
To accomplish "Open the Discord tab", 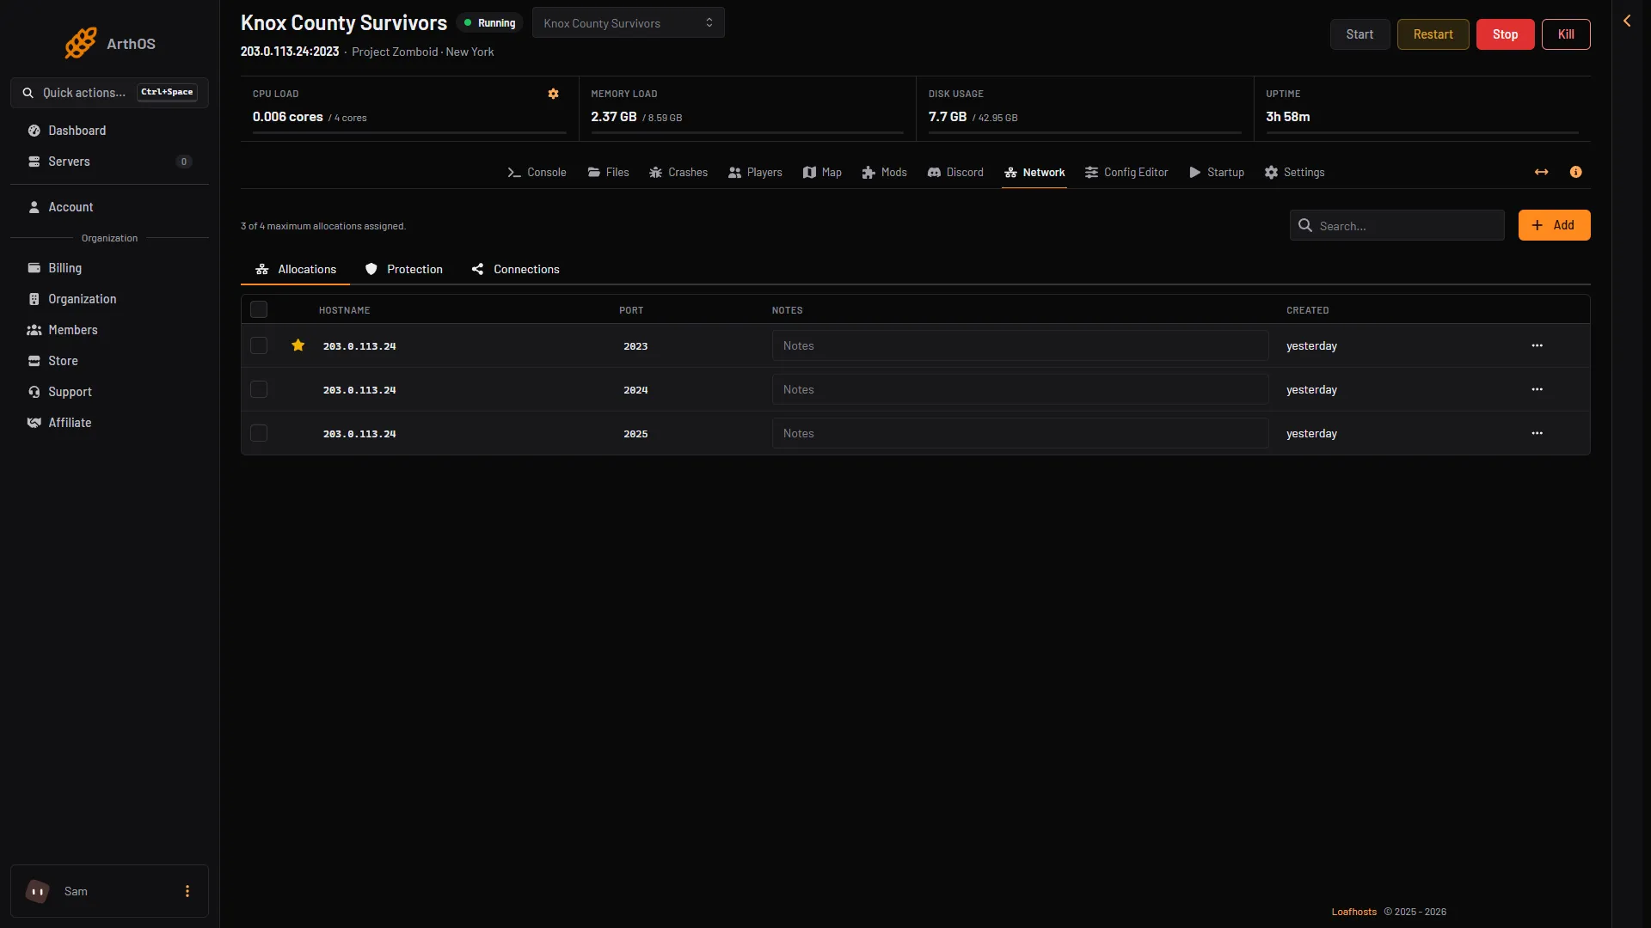I will pyautogui.click(x=954, y=173).
